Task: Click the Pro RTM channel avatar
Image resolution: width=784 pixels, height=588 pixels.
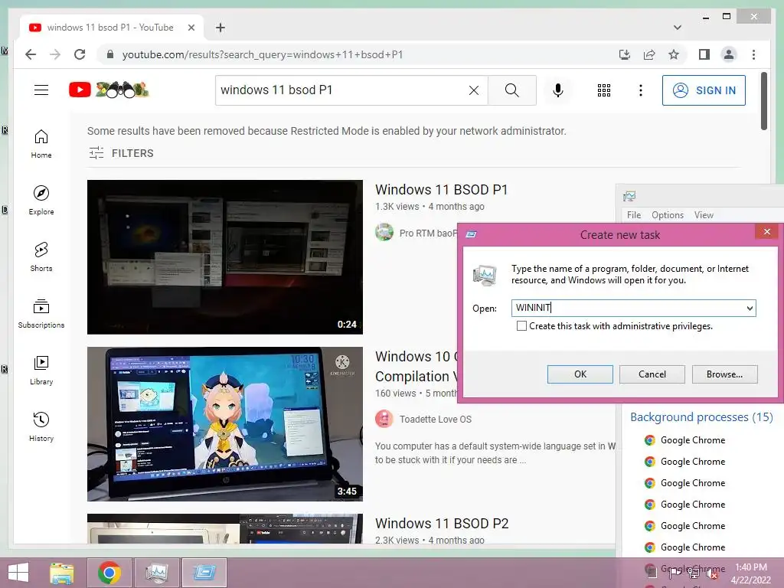Action: coord(384,233)
